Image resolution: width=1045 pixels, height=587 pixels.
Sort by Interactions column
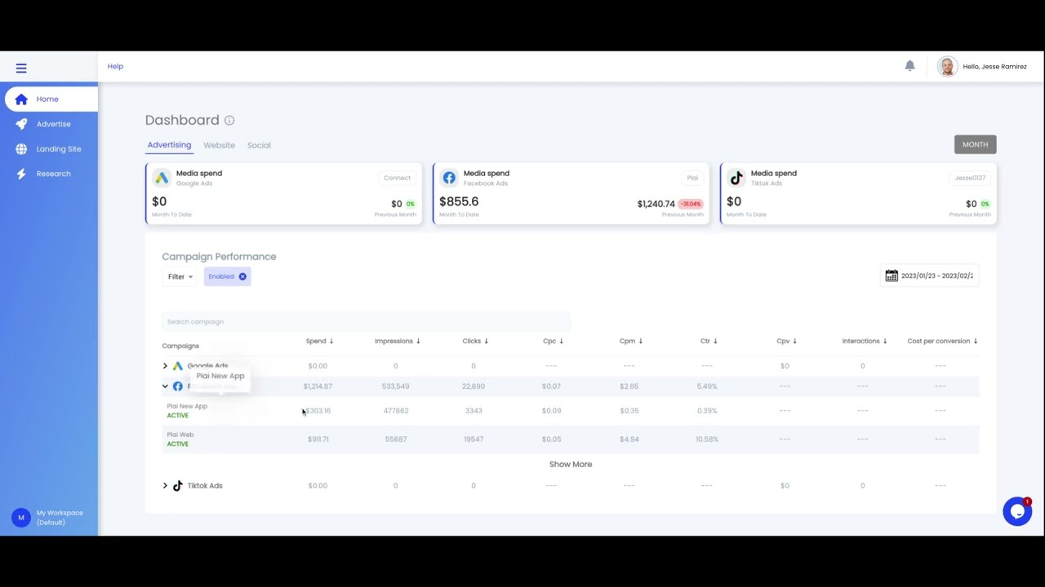865,341
